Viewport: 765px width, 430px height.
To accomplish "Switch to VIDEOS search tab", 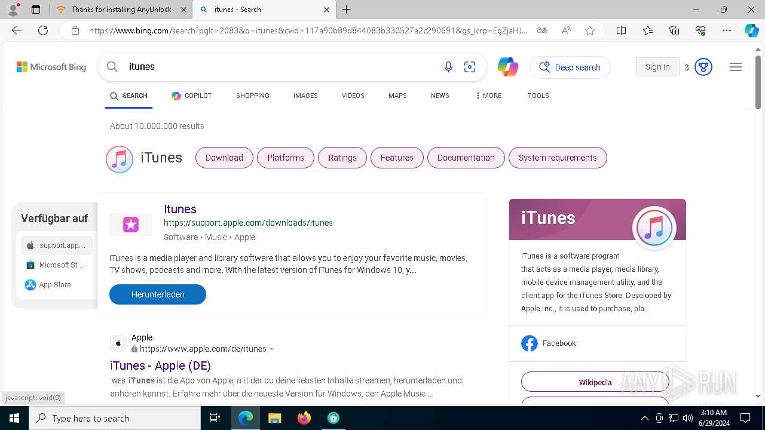I will coord(353,96).
